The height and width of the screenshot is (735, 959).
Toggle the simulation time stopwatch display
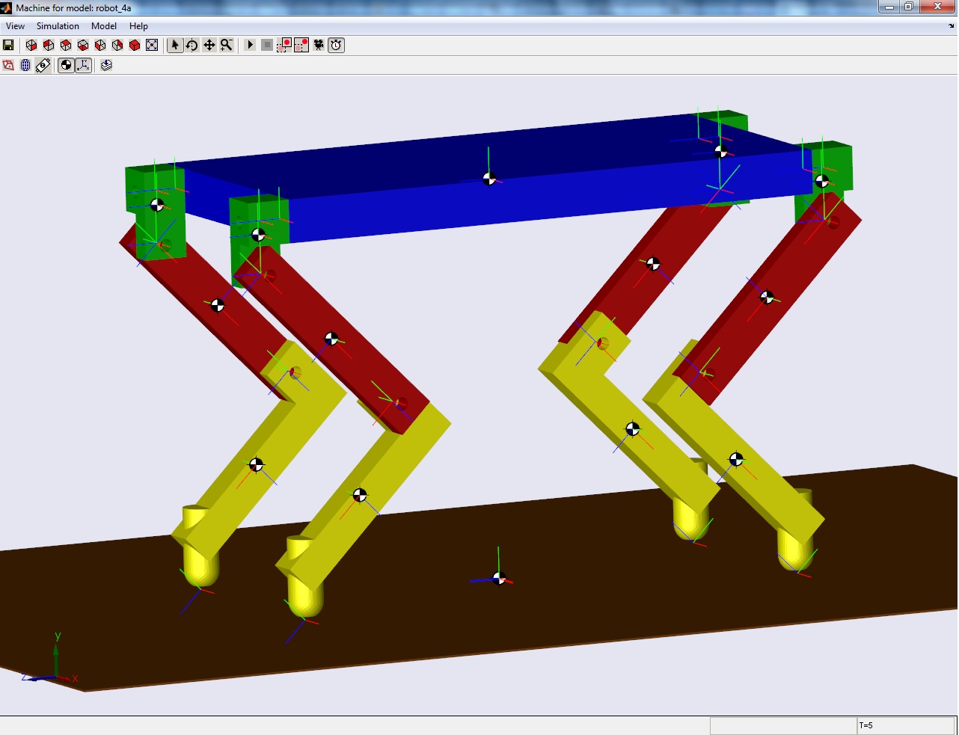point(337,45)
